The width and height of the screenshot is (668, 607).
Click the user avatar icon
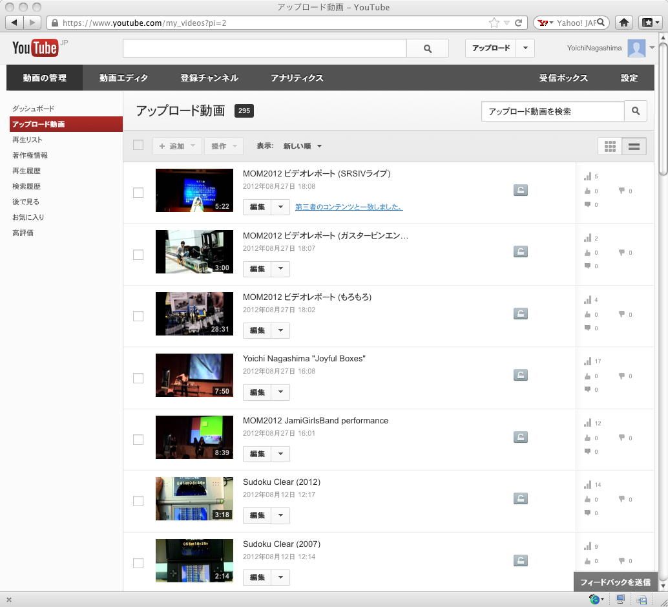coord(636,48)
